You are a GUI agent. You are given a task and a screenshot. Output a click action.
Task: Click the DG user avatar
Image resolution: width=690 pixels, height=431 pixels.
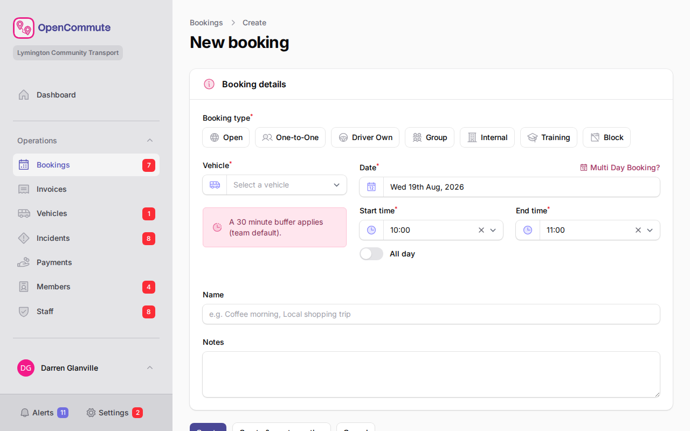click(x=26, y=368)
